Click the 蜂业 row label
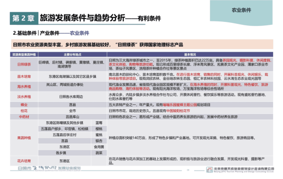The width and height of the screenshot is (283, 179). pos(24,105)
